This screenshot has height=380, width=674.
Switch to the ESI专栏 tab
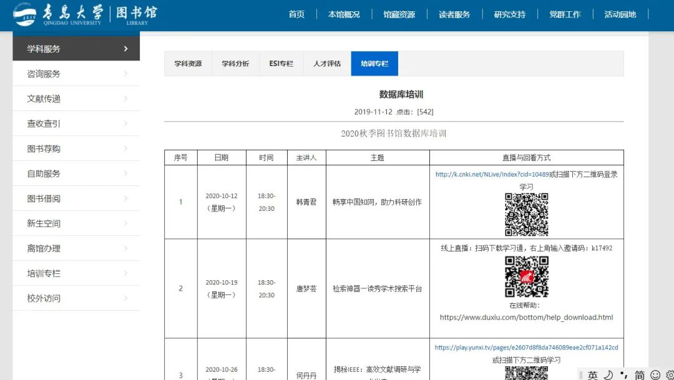[x=281, y=64]
